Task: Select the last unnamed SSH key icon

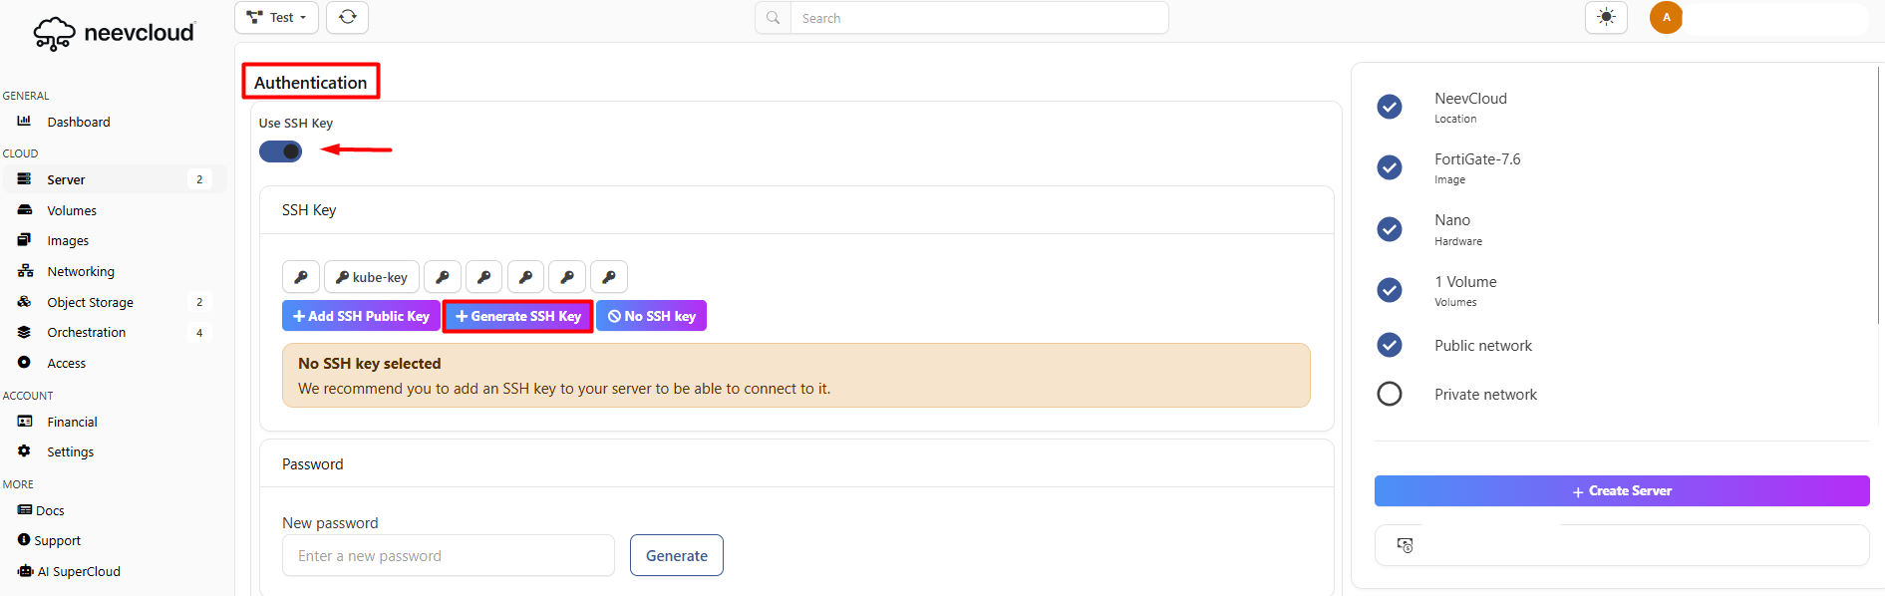Action: coord(608,277)
